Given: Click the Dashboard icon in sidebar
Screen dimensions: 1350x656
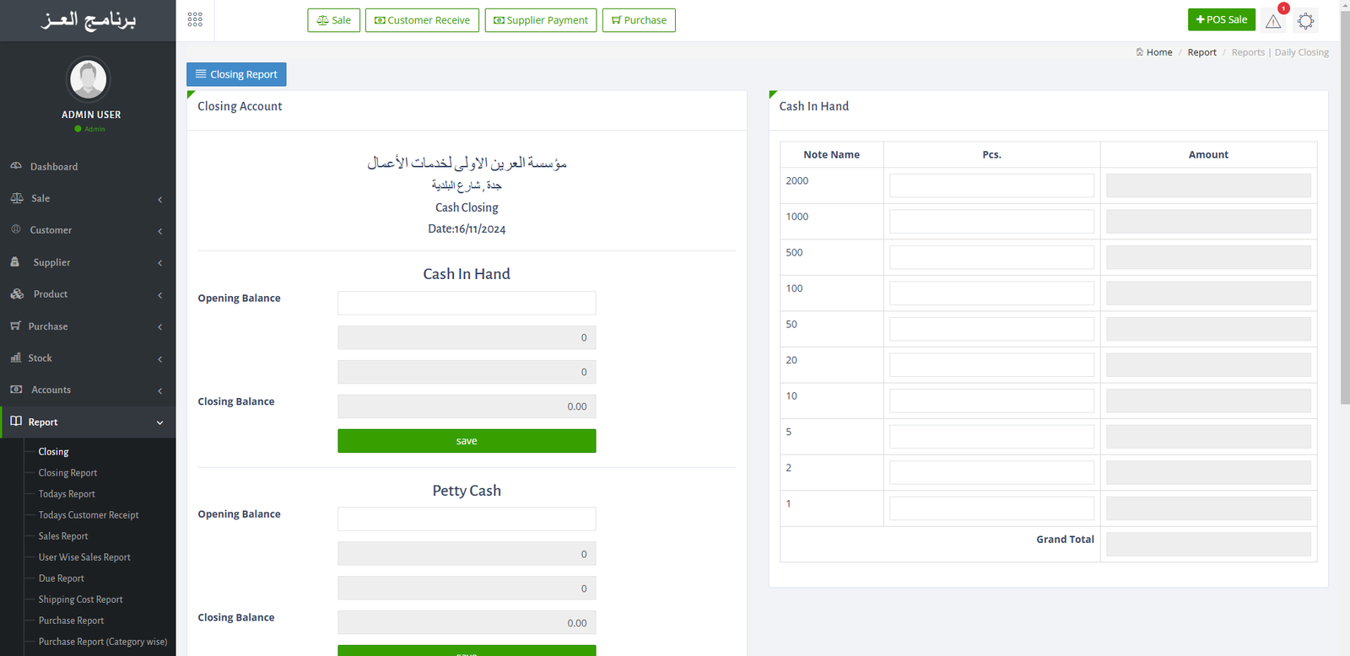Looking at the screenshot, I should (16, 166).
